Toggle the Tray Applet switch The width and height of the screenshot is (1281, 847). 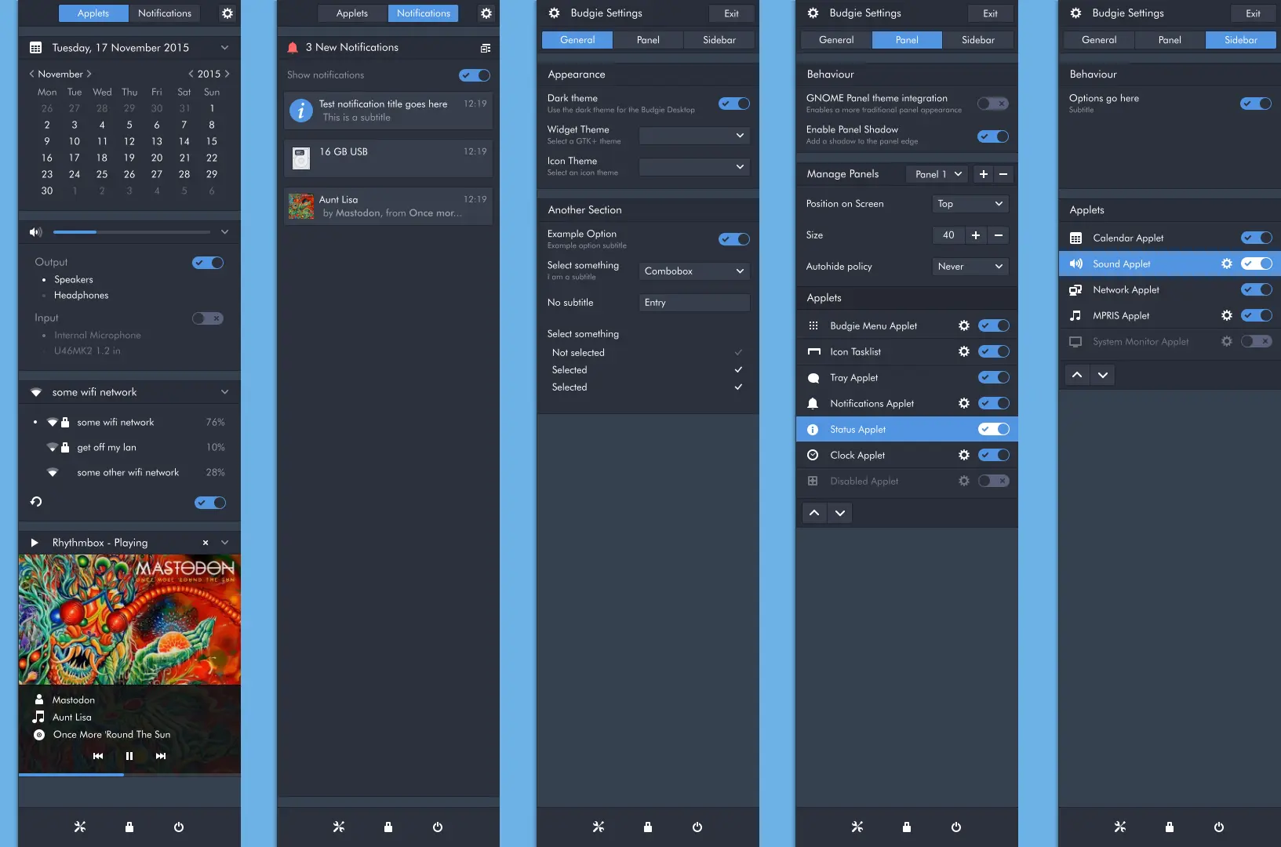pos(994,377)
